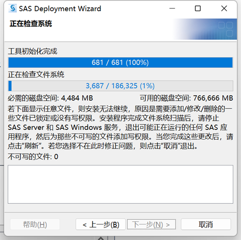Click the up chevron below the dialog
The image size is (241, 240).
[x=101, y=238]
